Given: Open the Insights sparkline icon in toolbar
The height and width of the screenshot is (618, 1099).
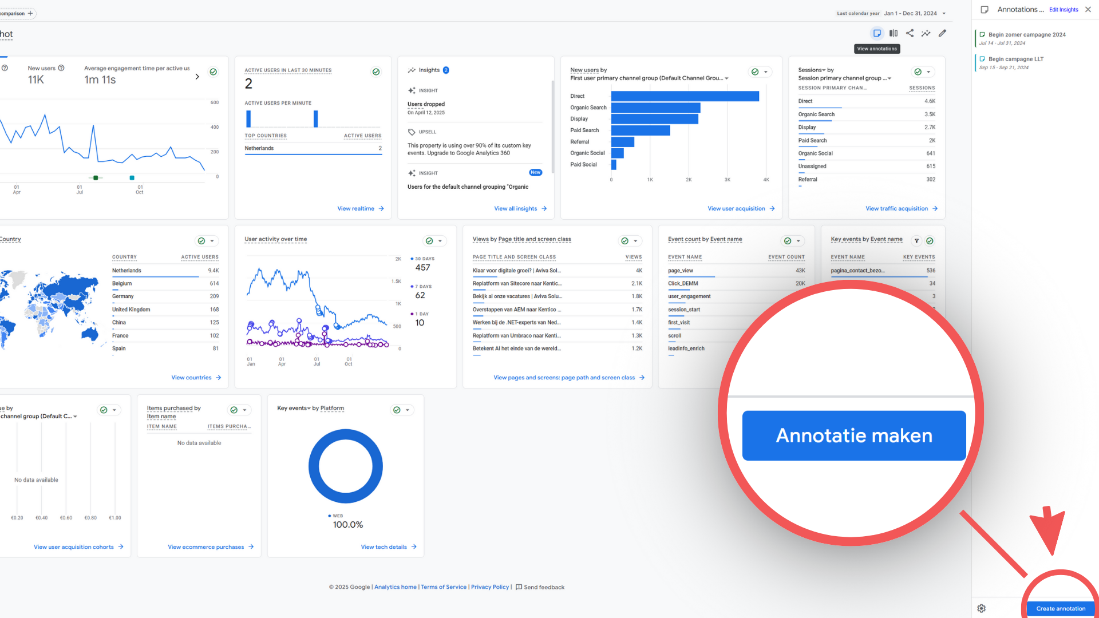Looking at the screenshot, I should click(x=926, y=33).
